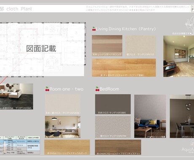
Task: Open the black floor photo labeled サンゲツIS1045
Action: pos(16,96)
